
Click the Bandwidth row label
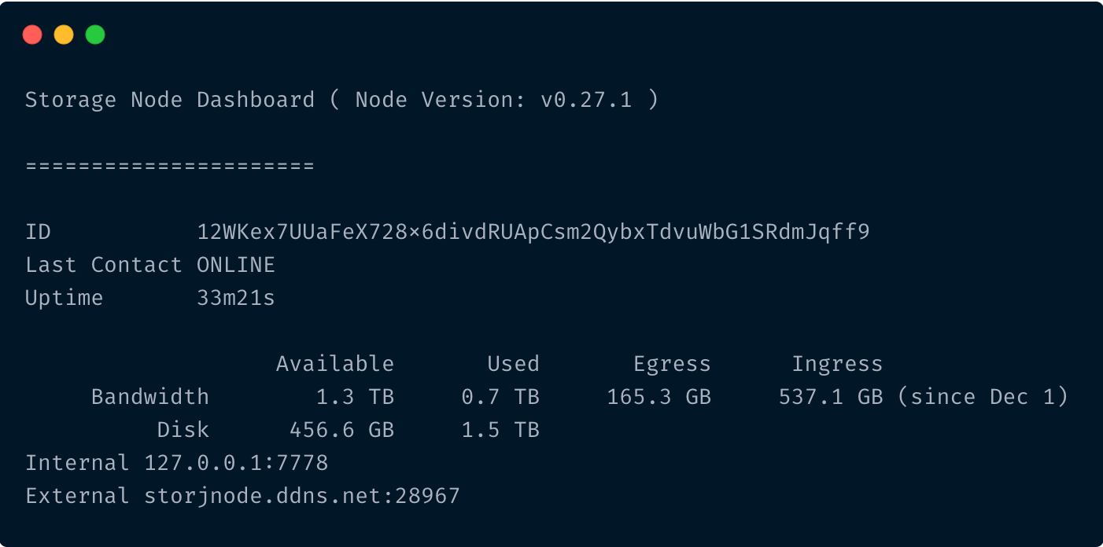point(150,397)
